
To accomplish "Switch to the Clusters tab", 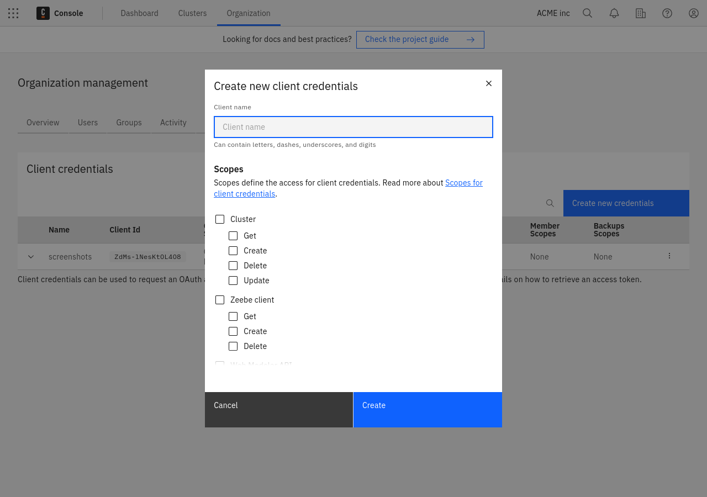I will pos(192,13).
